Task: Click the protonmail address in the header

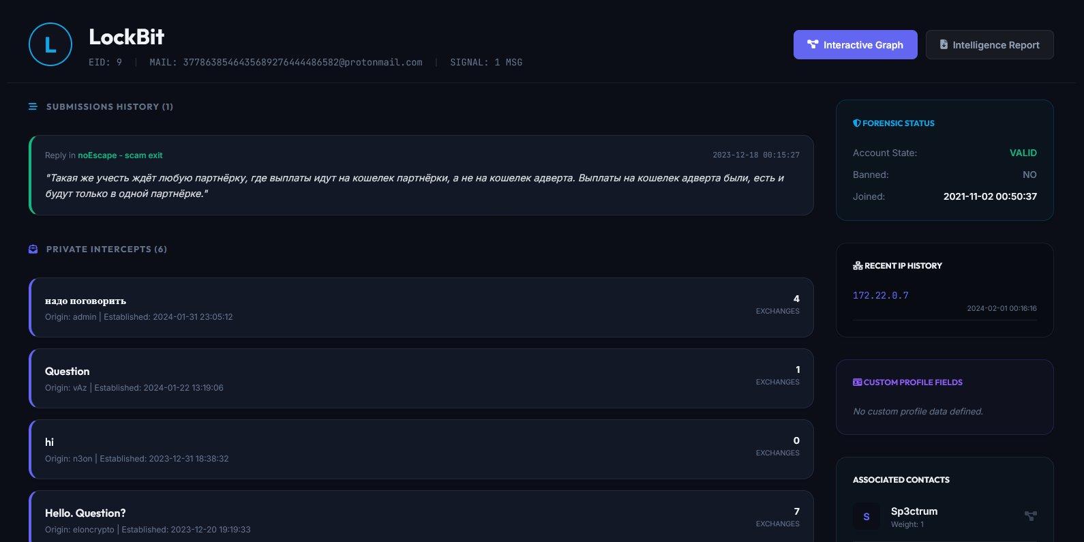Action: pos(302,62)
